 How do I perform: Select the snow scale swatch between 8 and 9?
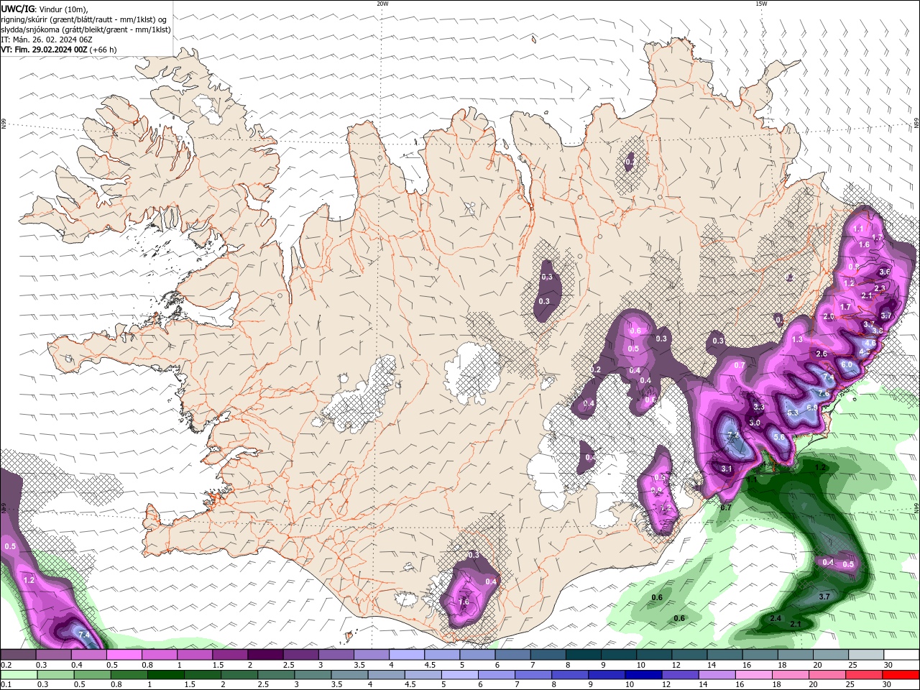pyautogui.click(x=584, y=655)
